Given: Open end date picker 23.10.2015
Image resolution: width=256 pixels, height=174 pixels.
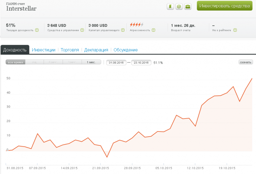Looking at the screenshot, I should coord(141,63).
